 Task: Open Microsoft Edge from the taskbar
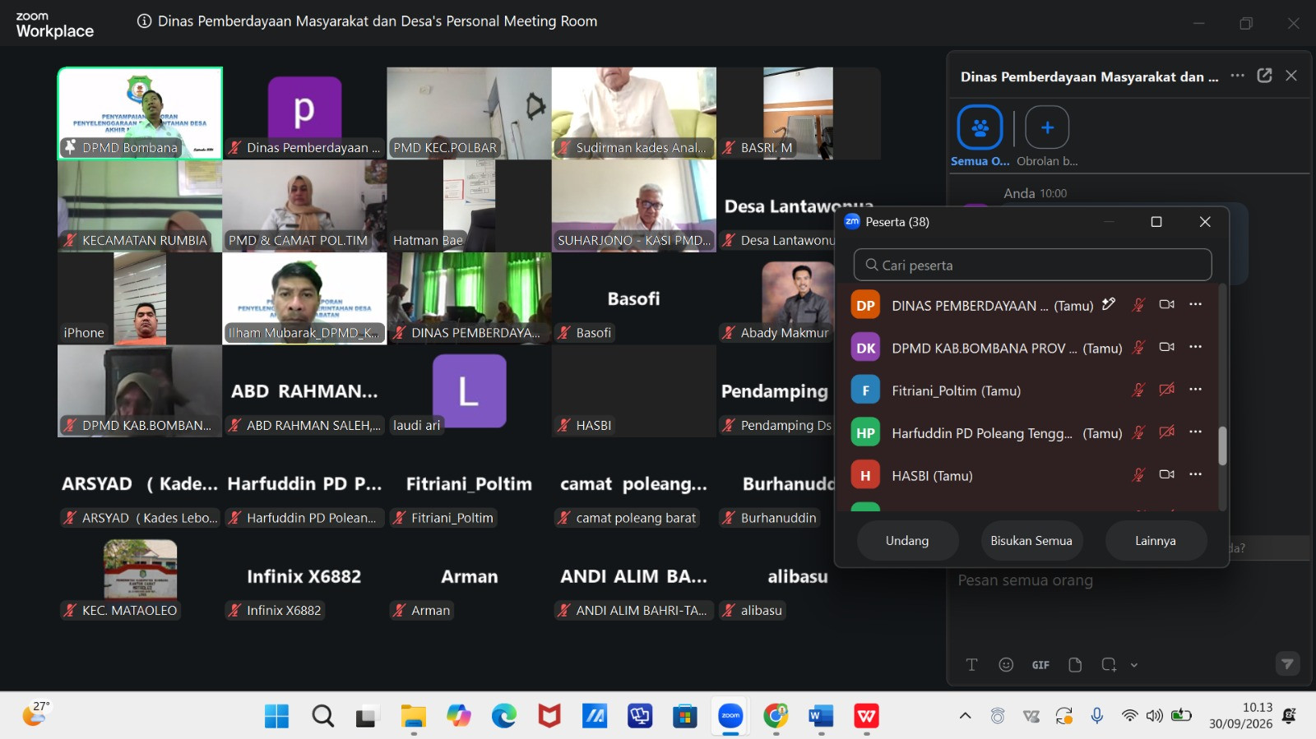504,716
